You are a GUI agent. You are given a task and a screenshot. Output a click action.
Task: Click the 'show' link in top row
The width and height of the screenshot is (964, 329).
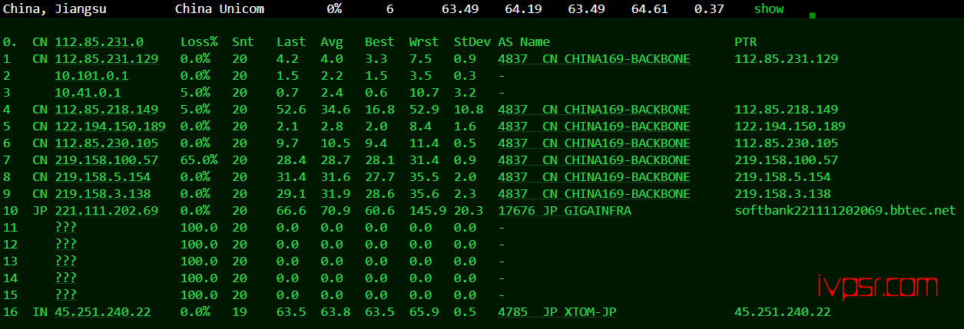[769, 9]
